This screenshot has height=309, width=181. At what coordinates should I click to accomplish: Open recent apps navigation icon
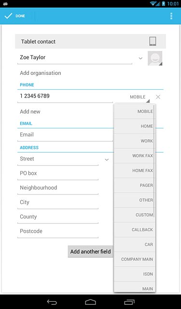click(x=129, y=302)
